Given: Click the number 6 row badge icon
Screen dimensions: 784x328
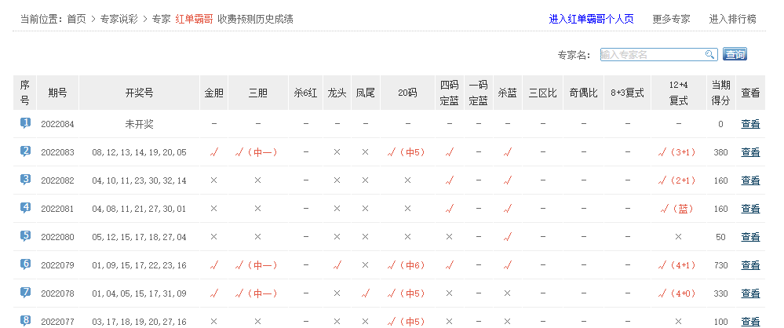Looking at the screenshot, I should coord(25,264).
